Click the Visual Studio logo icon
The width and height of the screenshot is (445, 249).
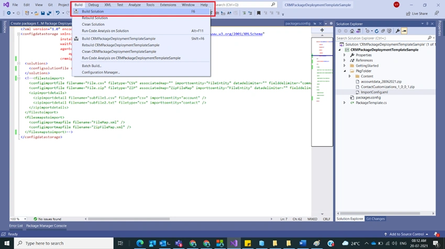coord(6,5)
